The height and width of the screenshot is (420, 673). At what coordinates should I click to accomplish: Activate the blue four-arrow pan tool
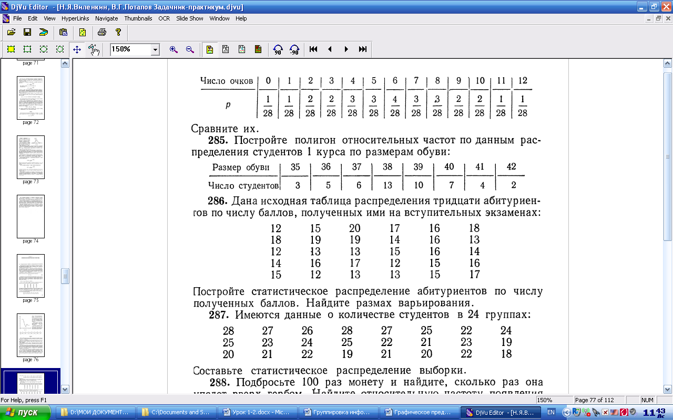tap(77, 49)
